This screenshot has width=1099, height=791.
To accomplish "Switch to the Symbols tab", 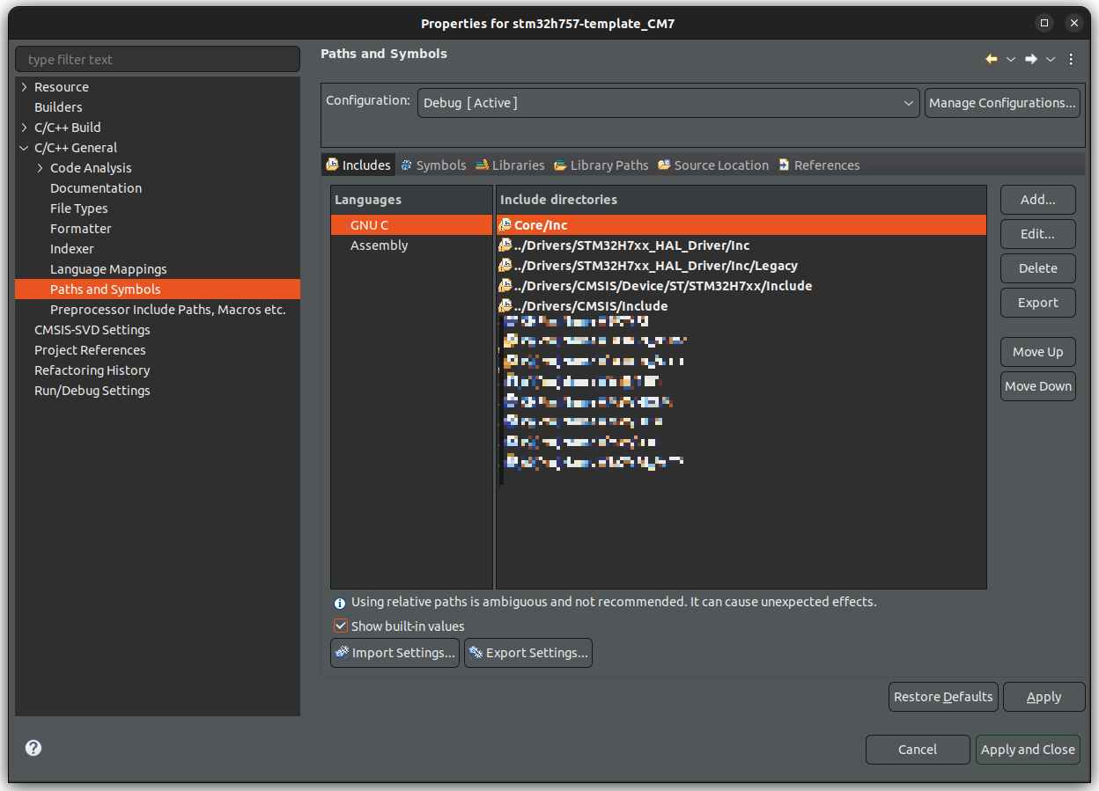I will pyautogui.click(x=433, y=165).
